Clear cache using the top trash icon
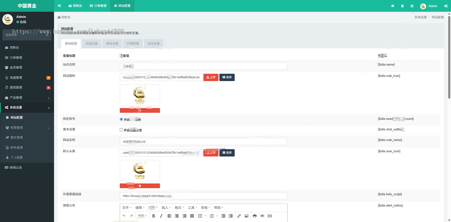This screenshot has height=222, width=451. point(403,6)
